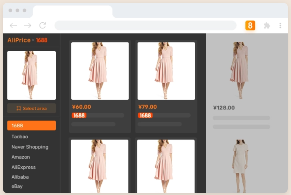Click the Select area button
The width and height of the screenshot is (291, 195).
point(31,108)
